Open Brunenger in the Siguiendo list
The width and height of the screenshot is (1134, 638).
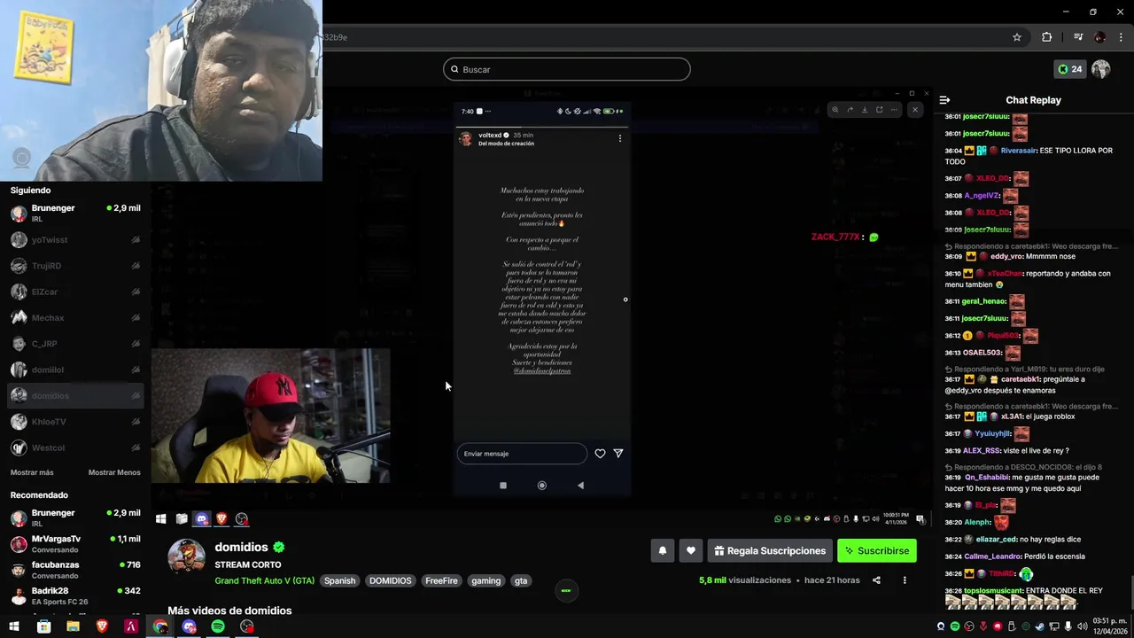75,214
